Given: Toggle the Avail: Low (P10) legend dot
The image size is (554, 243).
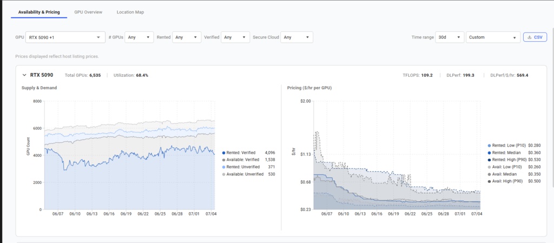Looking at the screenshot, I should click(x=489, y=167).
